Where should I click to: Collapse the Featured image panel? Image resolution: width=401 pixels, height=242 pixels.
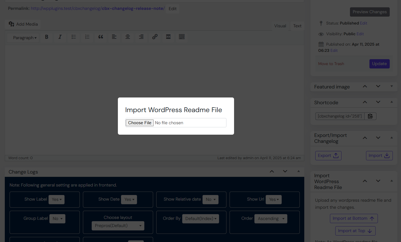pos(391,86)
